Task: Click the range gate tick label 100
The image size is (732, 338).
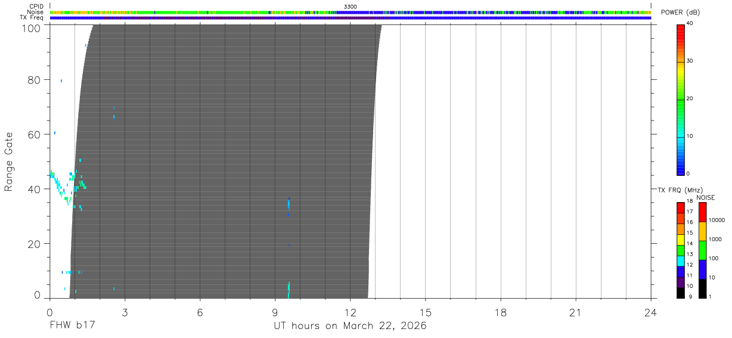Action: coord(33,27)
